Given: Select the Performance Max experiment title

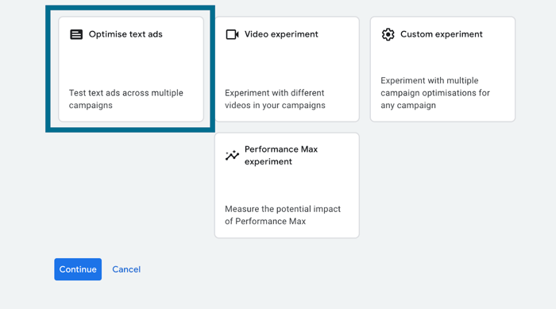Looking at the screenshot, I should (281, 156).
